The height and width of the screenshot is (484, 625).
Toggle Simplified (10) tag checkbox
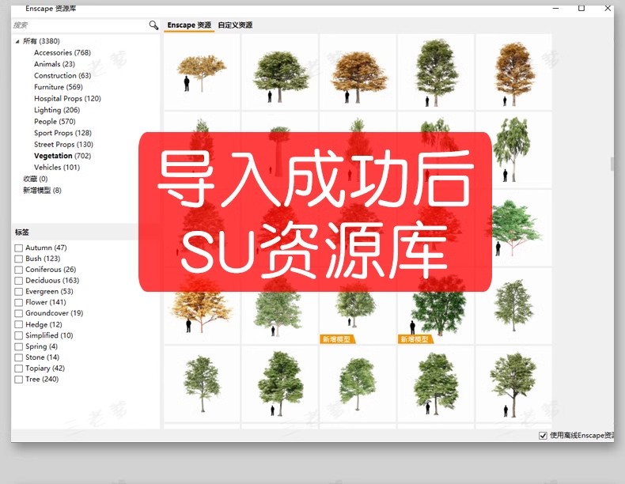(19, 336)
